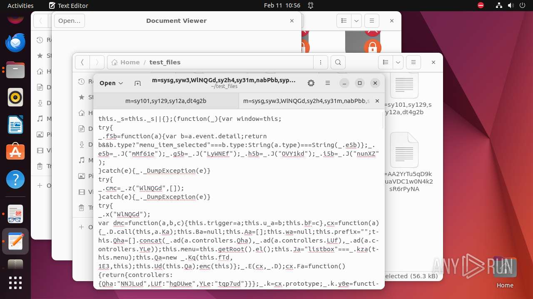This screenshot has width=533, height=299.
Task: Open Files from the dock
Action: 15,70
